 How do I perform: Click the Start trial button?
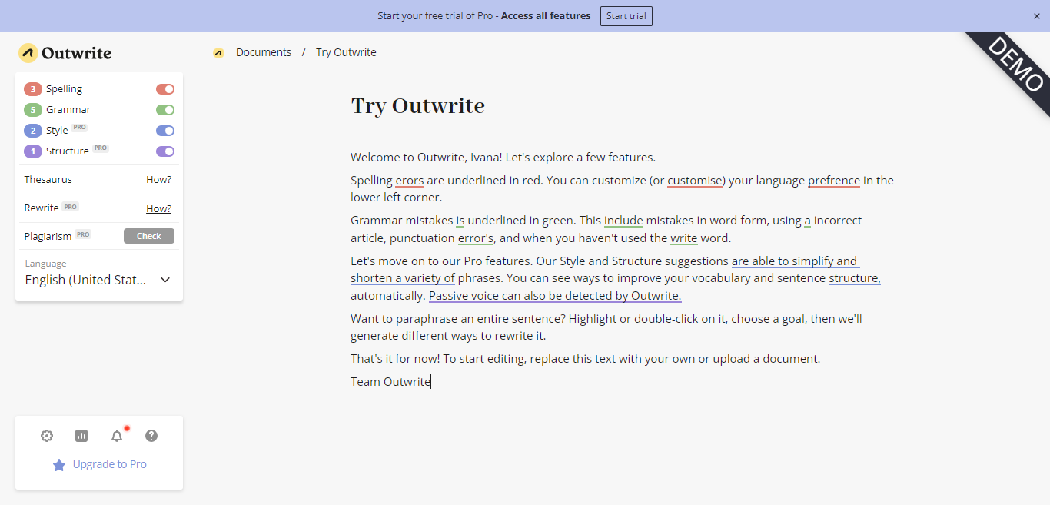click(x=626, y=16)
